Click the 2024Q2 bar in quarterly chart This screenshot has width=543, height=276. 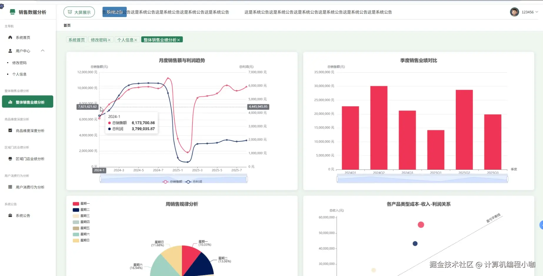point(379,128)
